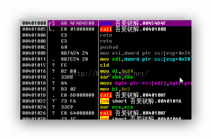211x139 pixels.
Task: Select hex bytes 68 4F4D4500
Action: click(77, 23)
